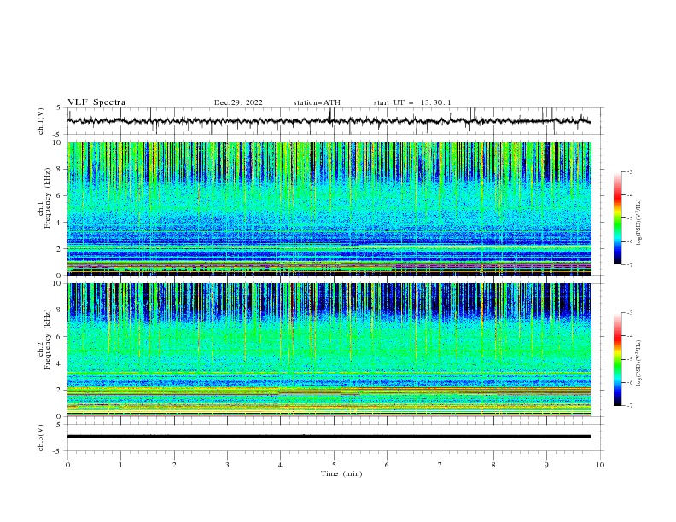676x522 pixels.
Task: Click the "-4" label on ch.2 color bar
Action: coord(629,336)
